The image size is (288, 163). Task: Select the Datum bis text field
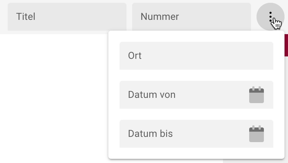[182, 134]
